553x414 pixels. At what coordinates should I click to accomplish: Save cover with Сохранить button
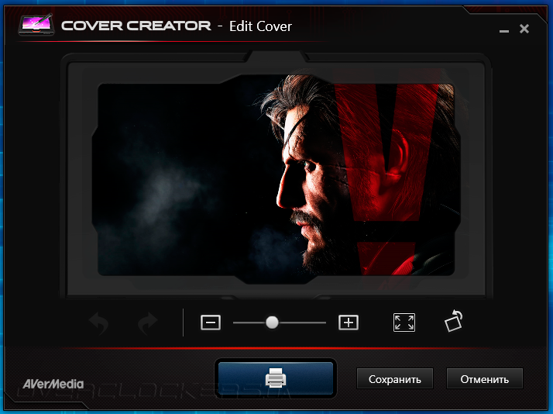(x=395, y=379)
